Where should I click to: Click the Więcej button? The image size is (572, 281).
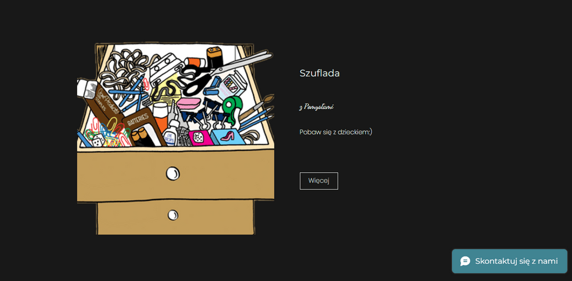point(319,181)
